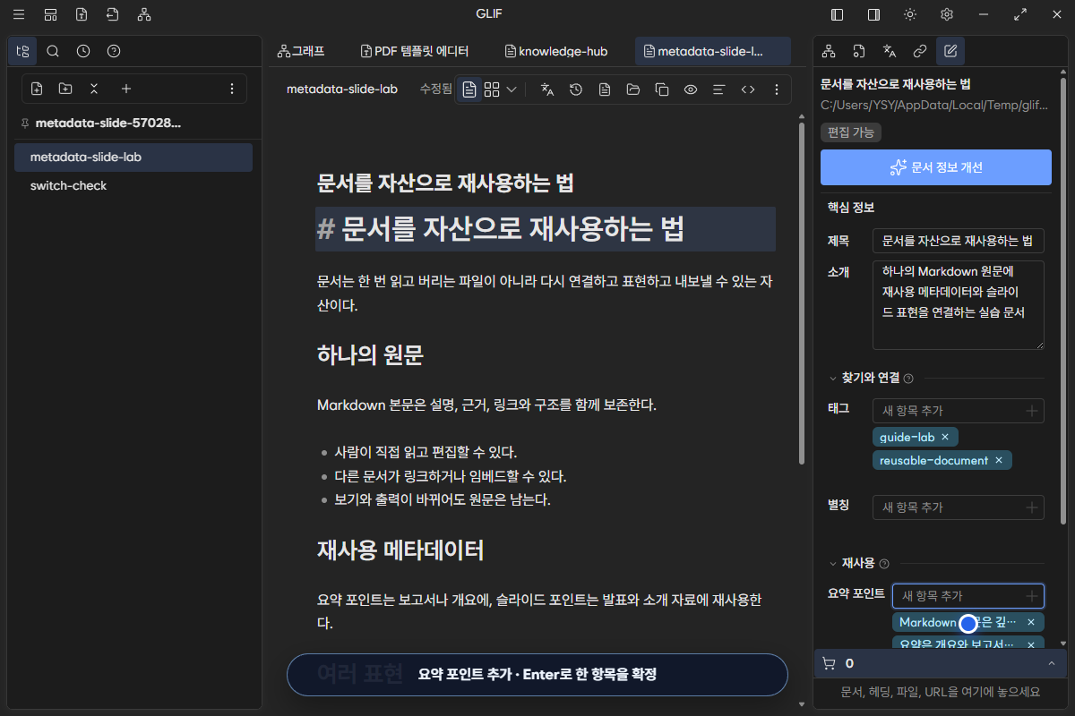Show help for 찾기와 연결 section
Screen dimensions: 1075x716
pyautogui.click(x=908, y=379)
